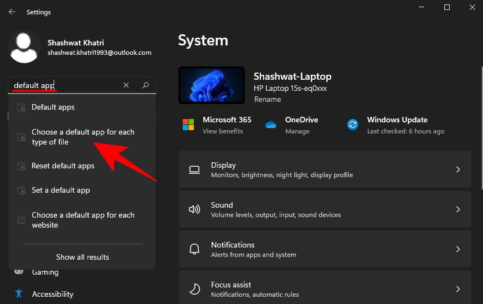Click the Windows Update sync icon
This screenshot has width=483, height=304.
353,125
